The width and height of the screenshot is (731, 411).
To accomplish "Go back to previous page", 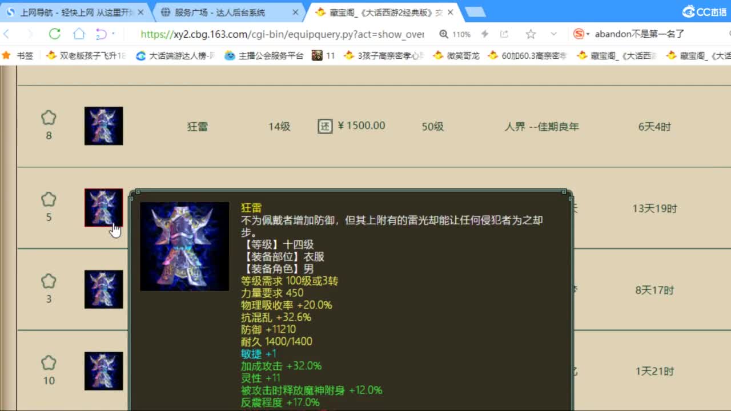I will pyautogui.click(x=6, y=34).
